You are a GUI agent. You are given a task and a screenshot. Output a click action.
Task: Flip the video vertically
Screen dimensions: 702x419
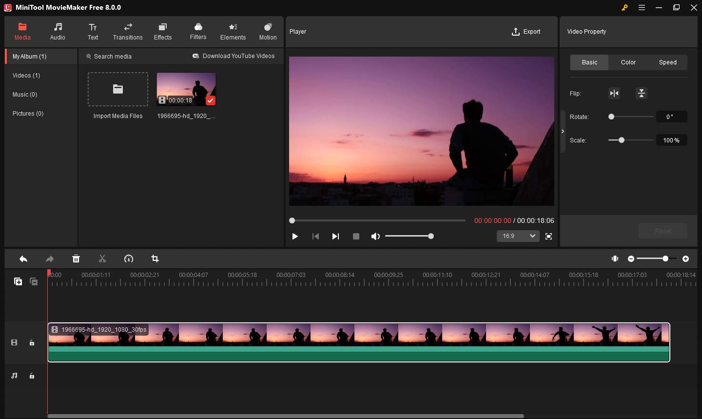(x=642, y=93)
